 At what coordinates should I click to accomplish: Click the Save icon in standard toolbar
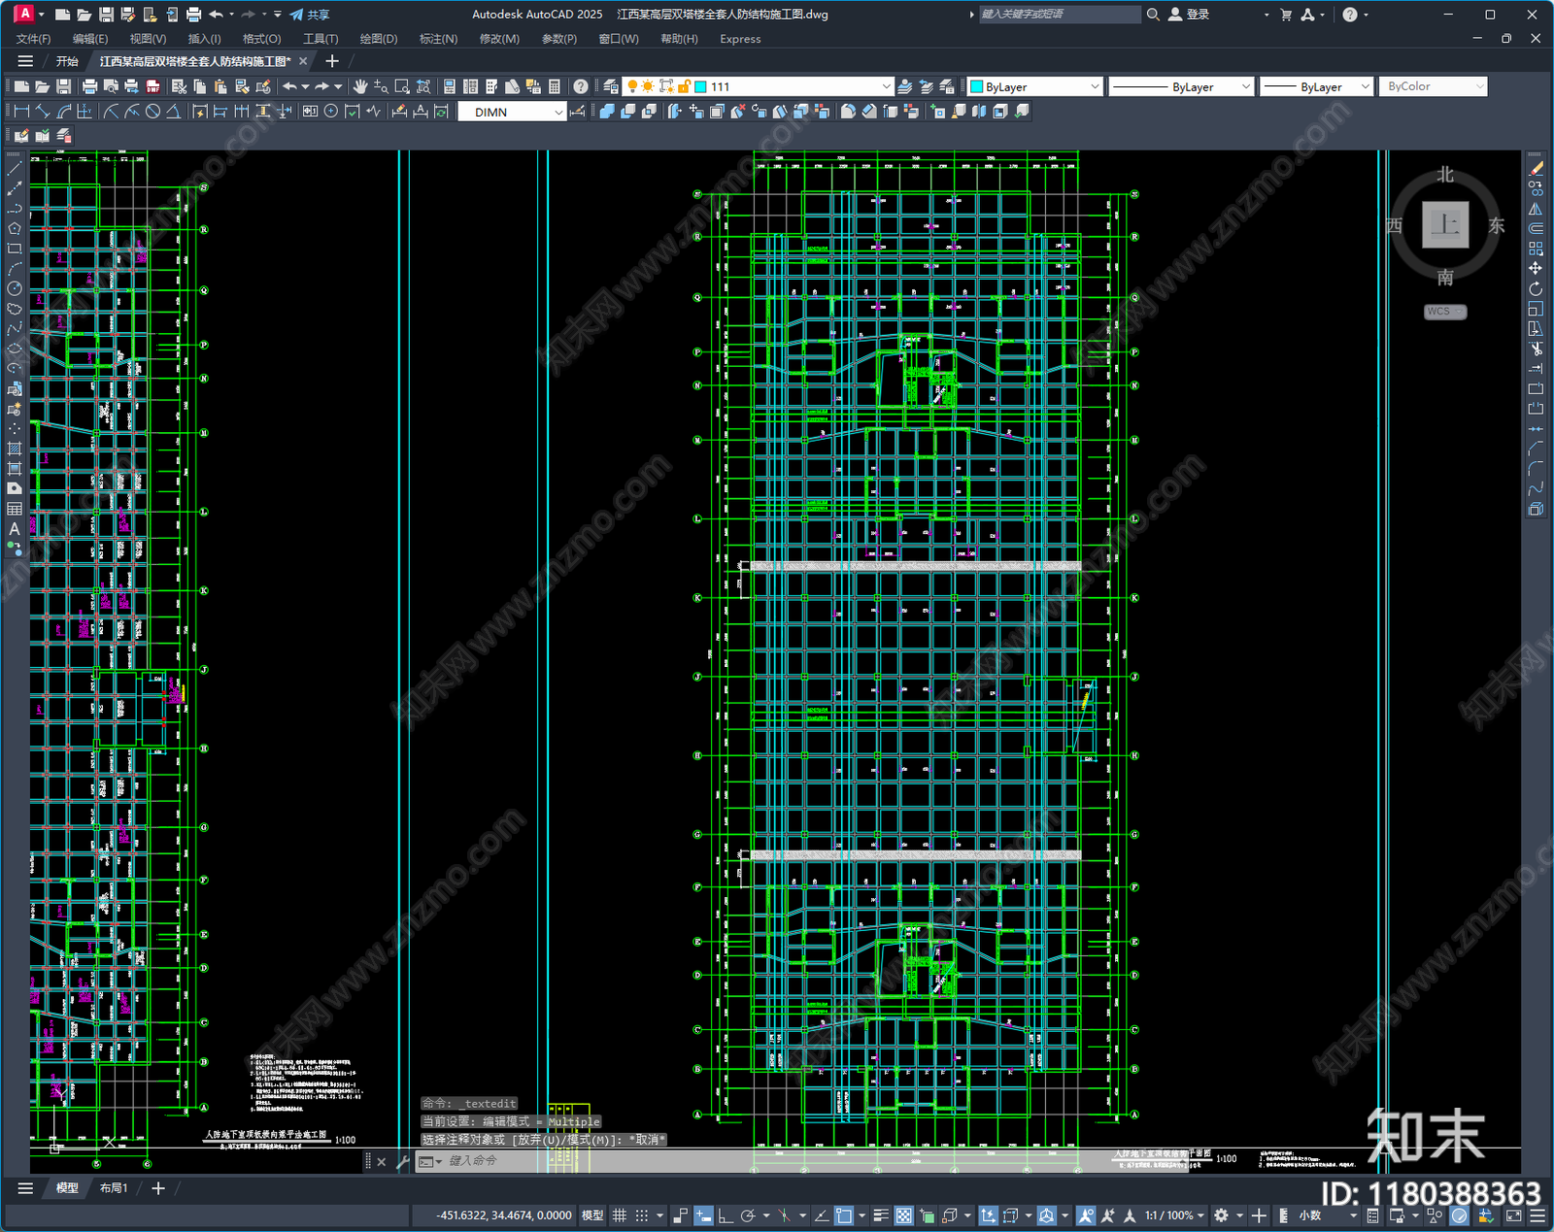64,86
